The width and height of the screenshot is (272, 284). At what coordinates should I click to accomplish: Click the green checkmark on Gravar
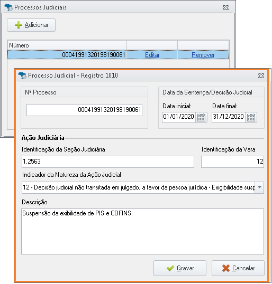click(170, 268)
